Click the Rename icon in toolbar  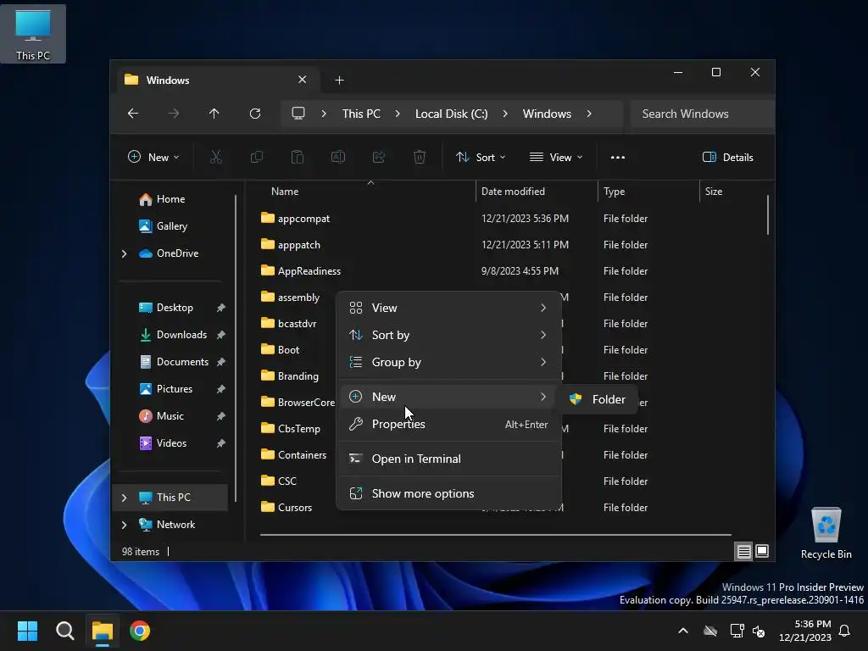337,157
